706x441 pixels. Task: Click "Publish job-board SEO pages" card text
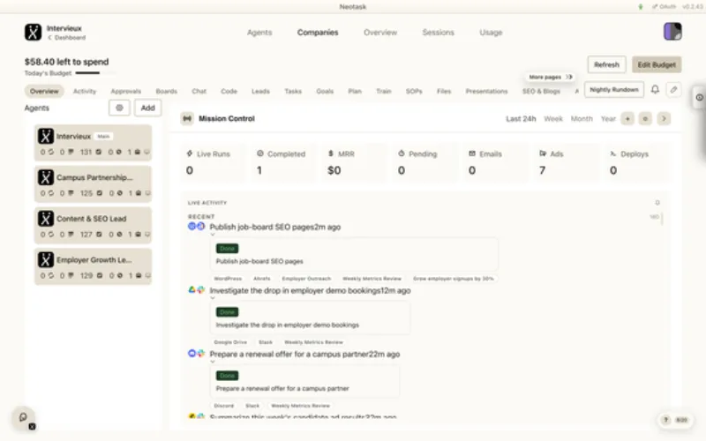[259, 261]
